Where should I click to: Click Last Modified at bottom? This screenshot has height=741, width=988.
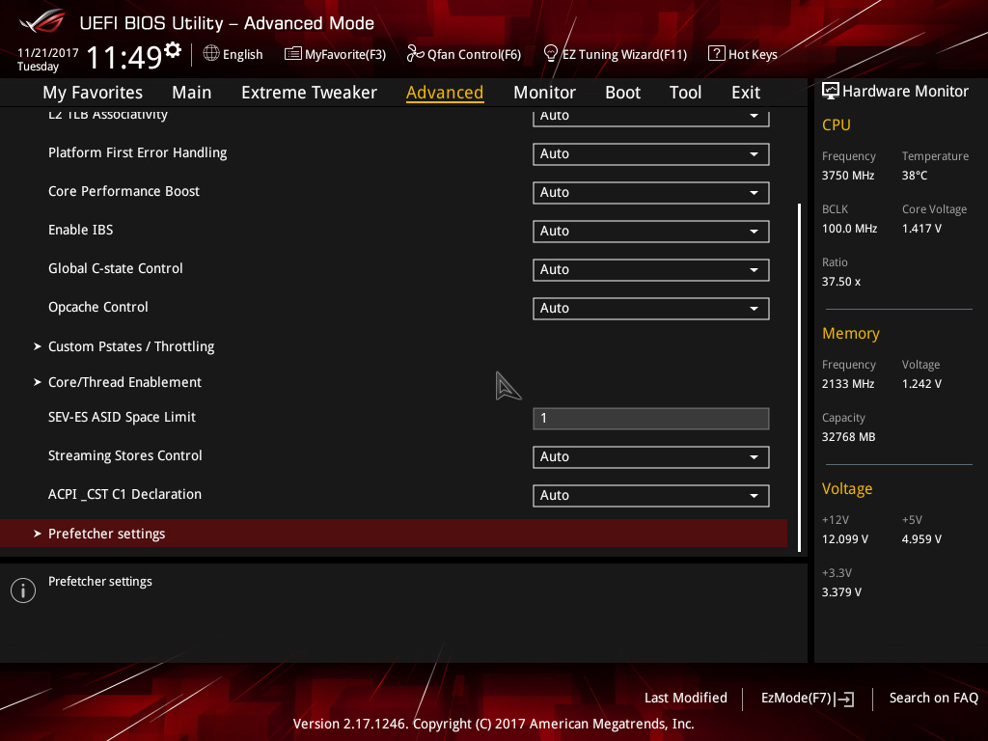[686, 698]
